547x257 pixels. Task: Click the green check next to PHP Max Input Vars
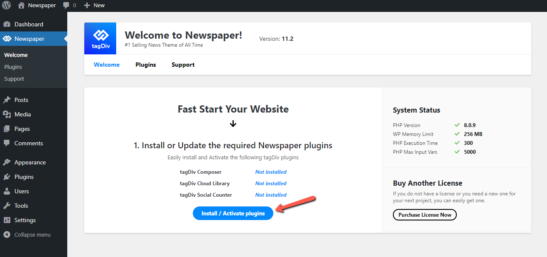click(457, 152)
